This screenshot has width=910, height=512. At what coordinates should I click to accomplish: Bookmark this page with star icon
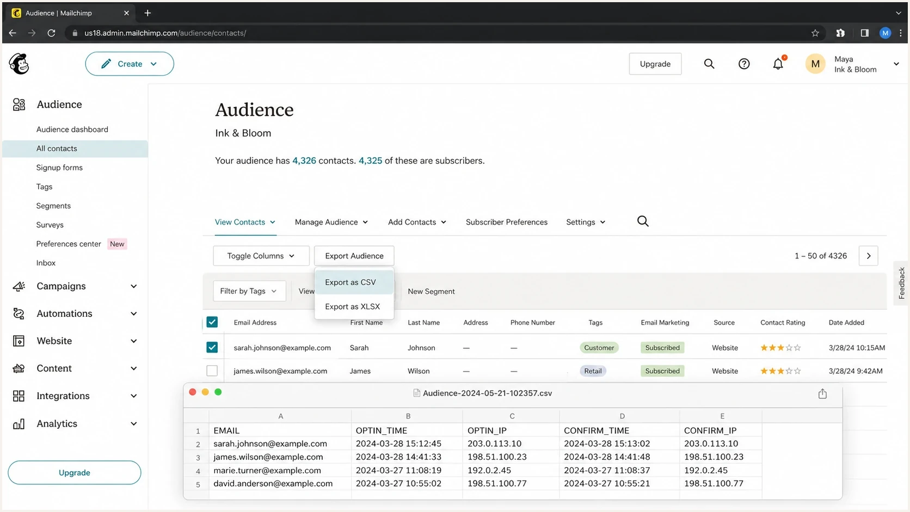(x=815, y=33)
